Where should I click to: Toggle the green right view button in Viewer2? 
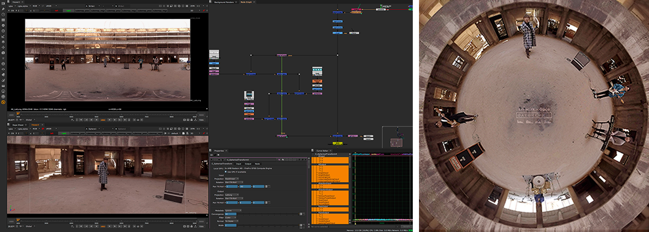[x=64, y=133]
